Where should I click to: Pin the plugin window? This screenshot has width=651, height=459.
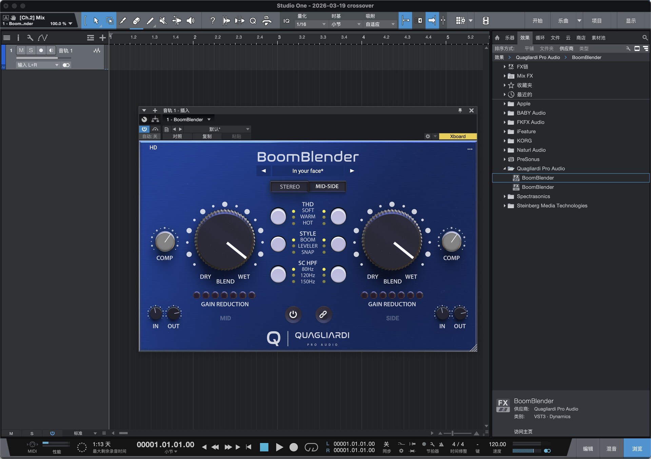pos(460,111)
